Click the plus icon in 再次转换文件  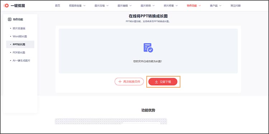[120, 82]
